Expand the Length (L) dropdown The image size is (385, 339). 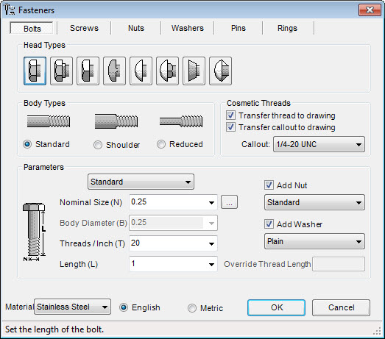point(211,264)
